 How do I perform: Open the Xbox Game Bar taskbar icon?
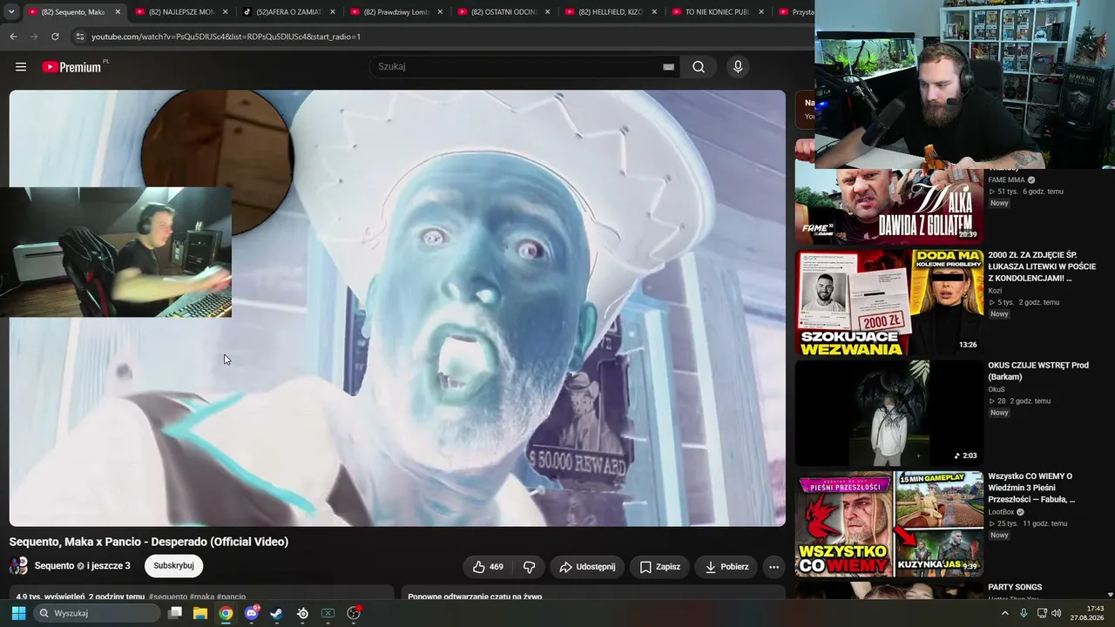(x=328, y=613)
